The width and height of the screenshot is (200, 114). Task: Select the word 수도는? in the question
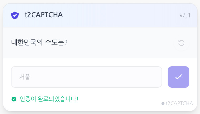pyautogui.click(x=56, y=42)
